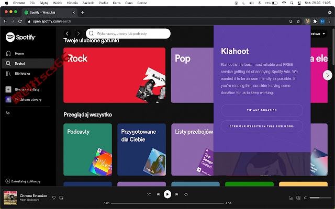The image size is (335, 209).
Task: Click the song progress bar
Action: [x=167, y=203]
